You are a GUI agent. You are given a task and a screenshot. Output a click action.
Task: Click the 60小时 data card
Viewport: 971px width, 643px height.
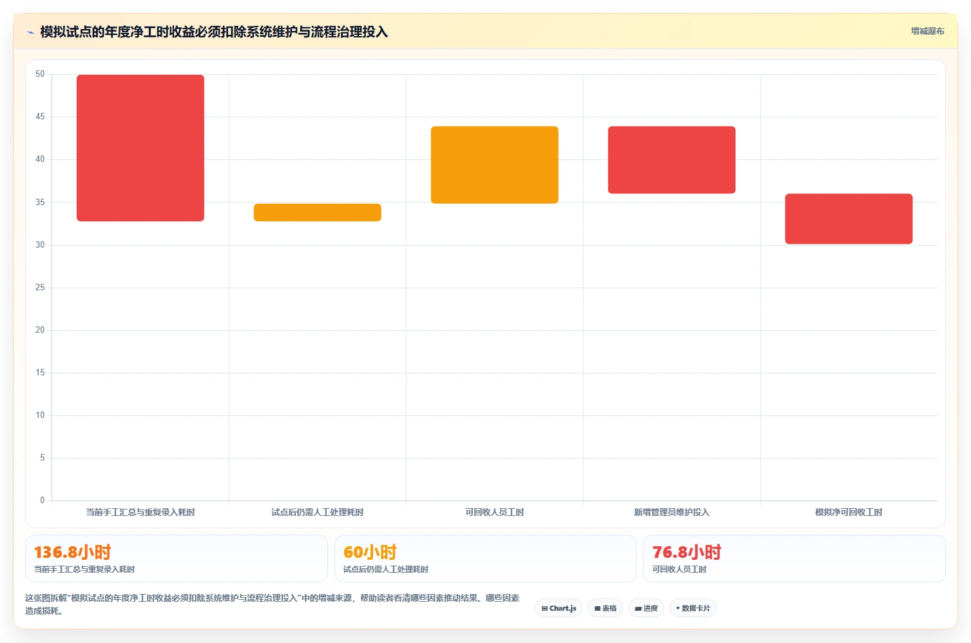pos(485,559)
